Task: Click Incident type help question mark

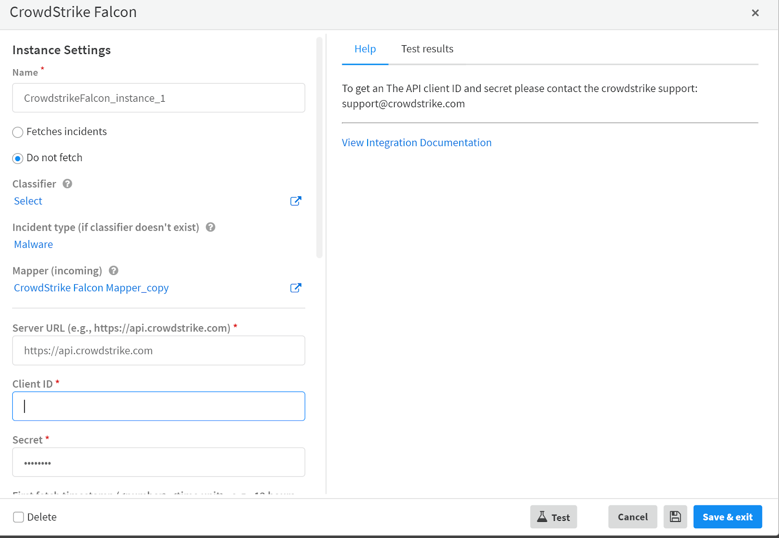Action: pos(210,227)
